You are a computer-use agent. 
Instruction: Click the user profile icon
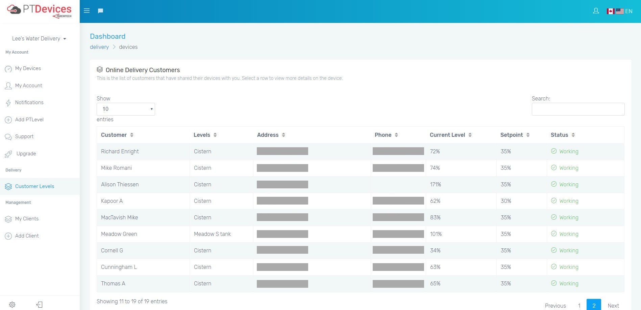pyautogui.click(x=596, y=11)
